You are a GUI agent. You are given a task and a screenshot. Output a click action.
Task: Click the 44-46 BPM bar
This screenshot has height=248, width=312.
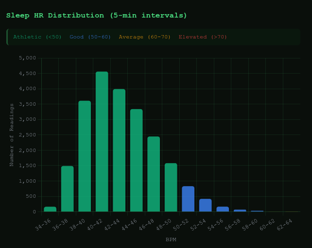pyautogui.click(x=136, y=160)
